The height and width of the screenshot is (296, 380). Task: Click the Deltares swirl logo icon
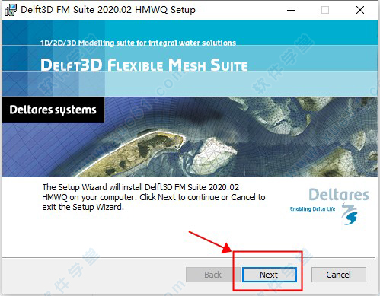click(x=350, y=214)
